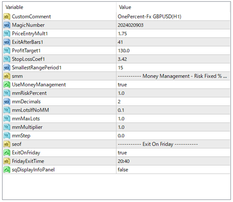Toggle the UseMoneyManagement true value

[x=122, y=84]
